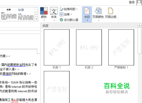The image size is (142, 103).
Task: Click the 水印 watermark icon
Action: click(87, 11)
